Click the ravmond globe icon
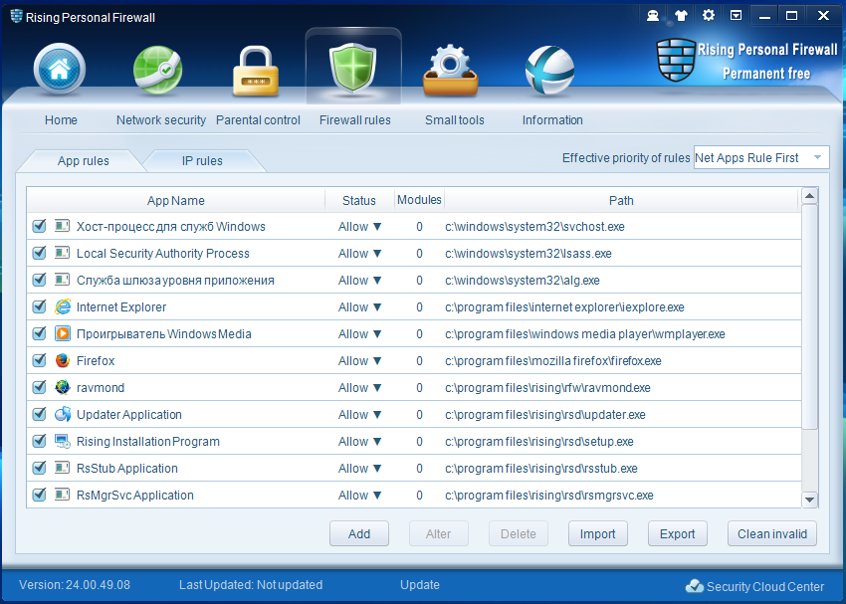The width and height of the screenshot is (846, 604). click(63, 387)
